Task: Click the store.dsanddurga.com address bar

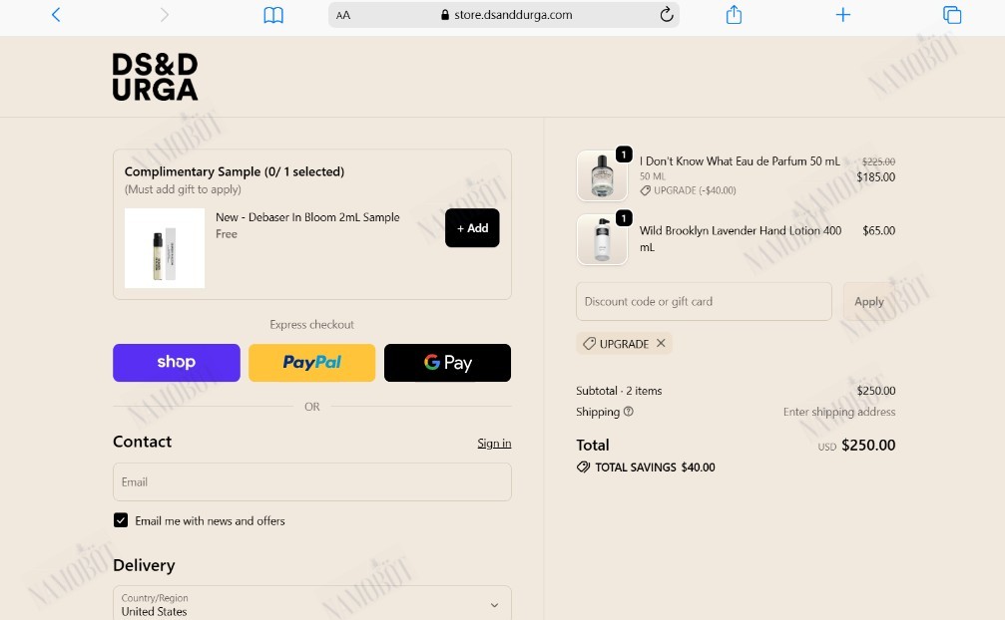Action: click(x=504, y=15)
